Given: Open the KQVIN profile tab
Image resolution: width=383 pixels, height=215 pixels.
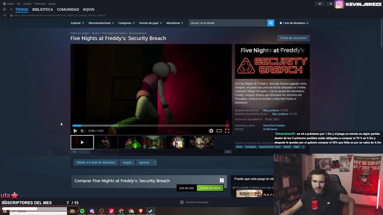Looking at the screenshot, I should pyautogui.click(x=89, y=10).
